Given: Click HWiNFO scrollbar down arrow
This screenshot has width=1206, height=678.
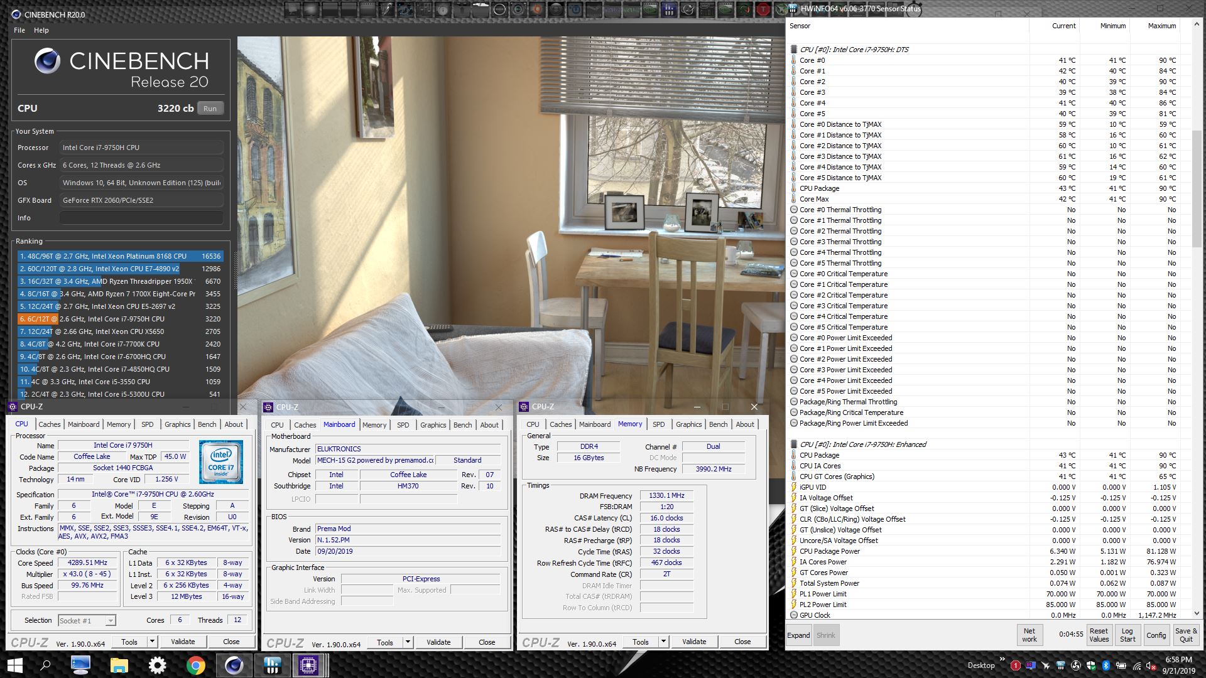Looking at the screenshot, I should (x=1197, y=613).
